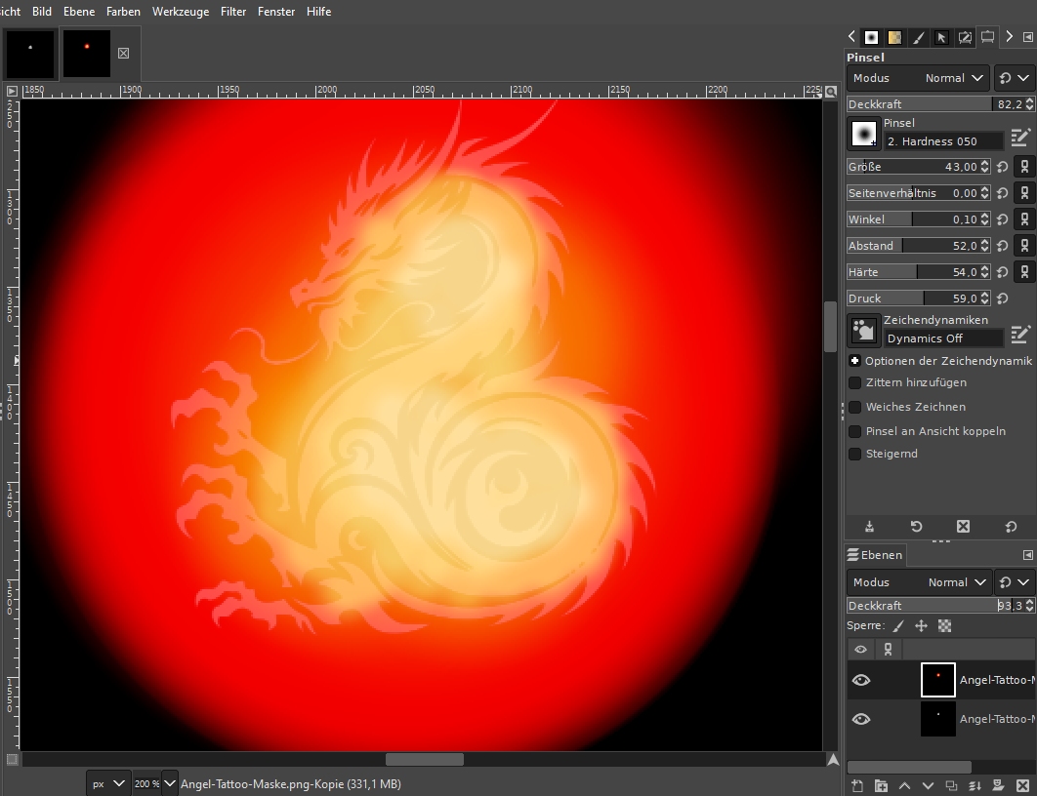The height and width of the screenshot is (796, 1037).
Task: Raise the selected layer
Action: click(905, 786)
